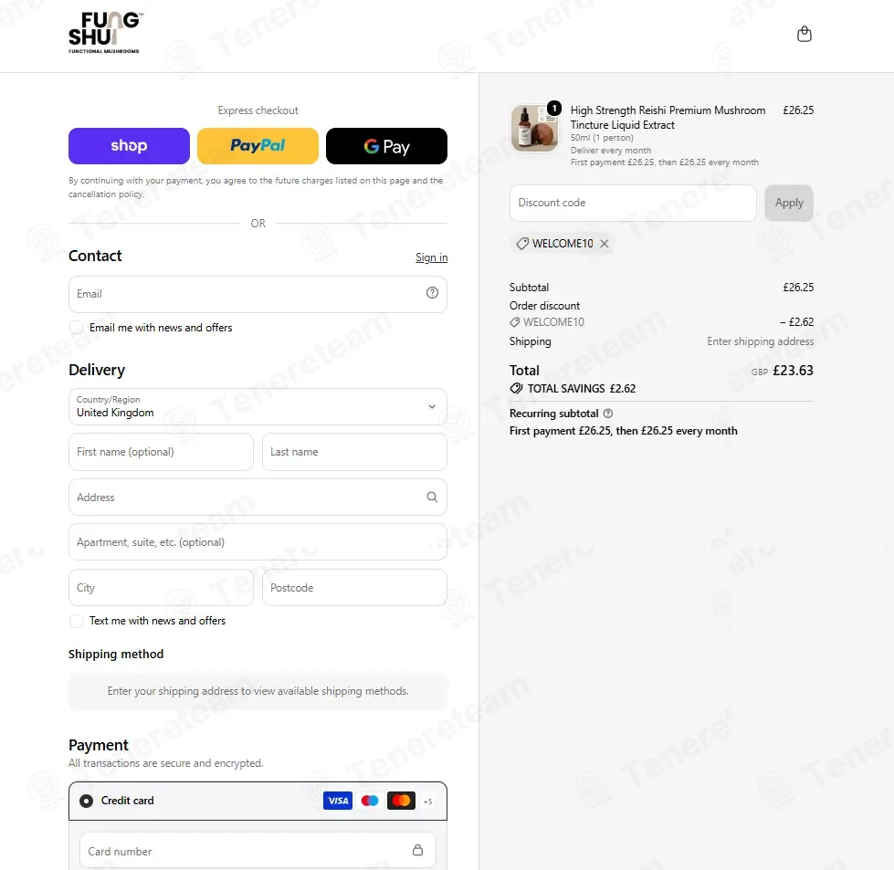894x870 pixels.
Task: Click the recurring subtotal info icon
Action: tap(608, 414)
